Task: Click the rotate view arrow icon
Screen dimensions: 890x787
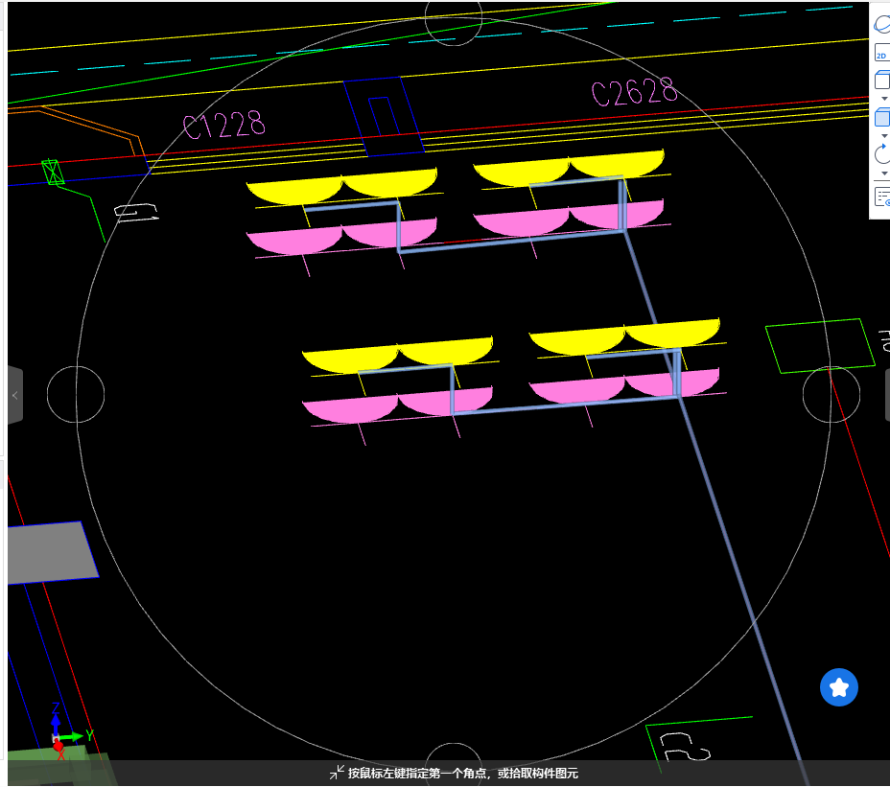Action: (x=882, y=153)
